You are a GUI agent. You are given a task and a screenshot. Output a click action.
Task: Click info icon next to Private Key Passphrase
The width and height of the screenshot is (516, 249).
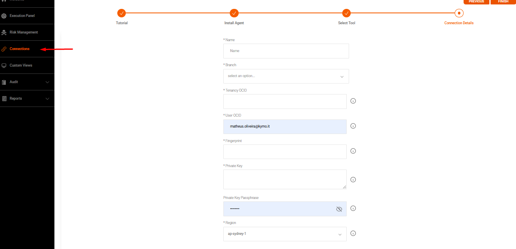[353, 208]
